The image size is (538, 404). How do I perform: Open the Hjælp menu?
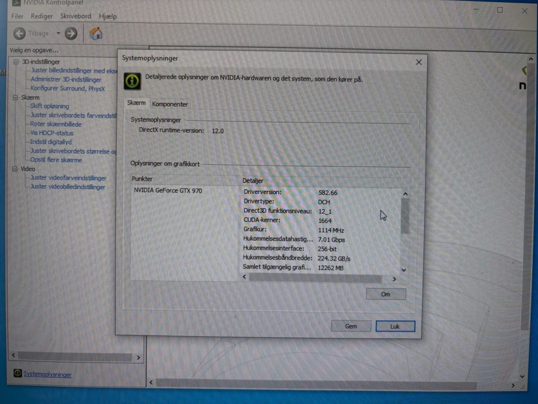108,16
